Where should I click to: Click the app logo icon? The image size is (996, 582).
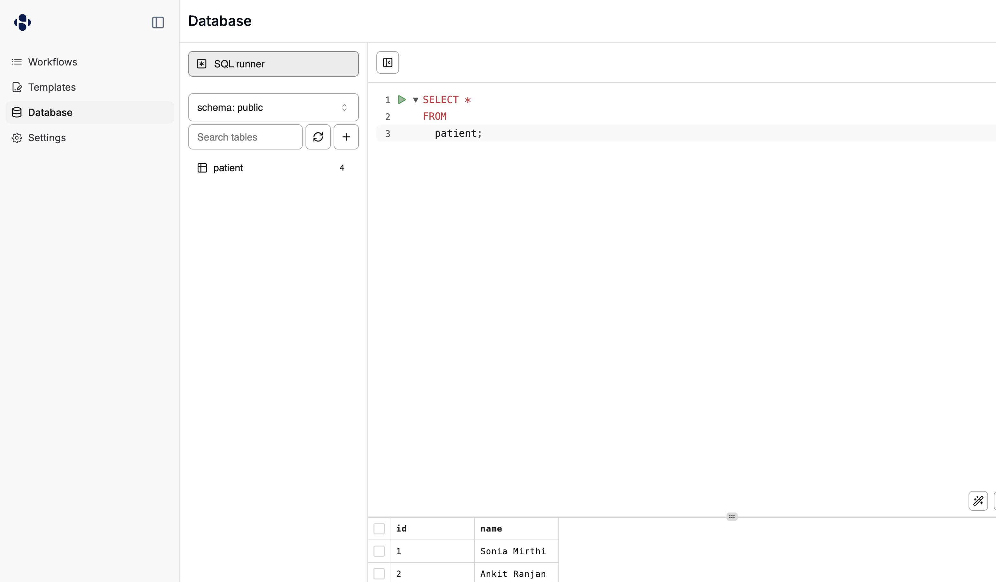(x=23, y=22)
